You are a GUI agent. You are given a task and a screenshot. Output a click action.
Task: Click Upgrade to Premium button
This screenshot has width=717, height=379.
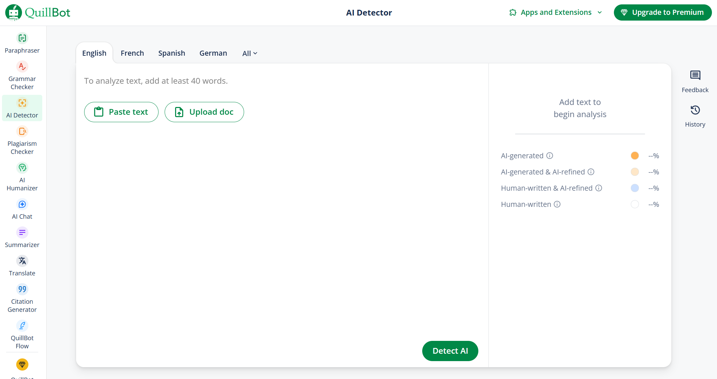tap(663, 12)
